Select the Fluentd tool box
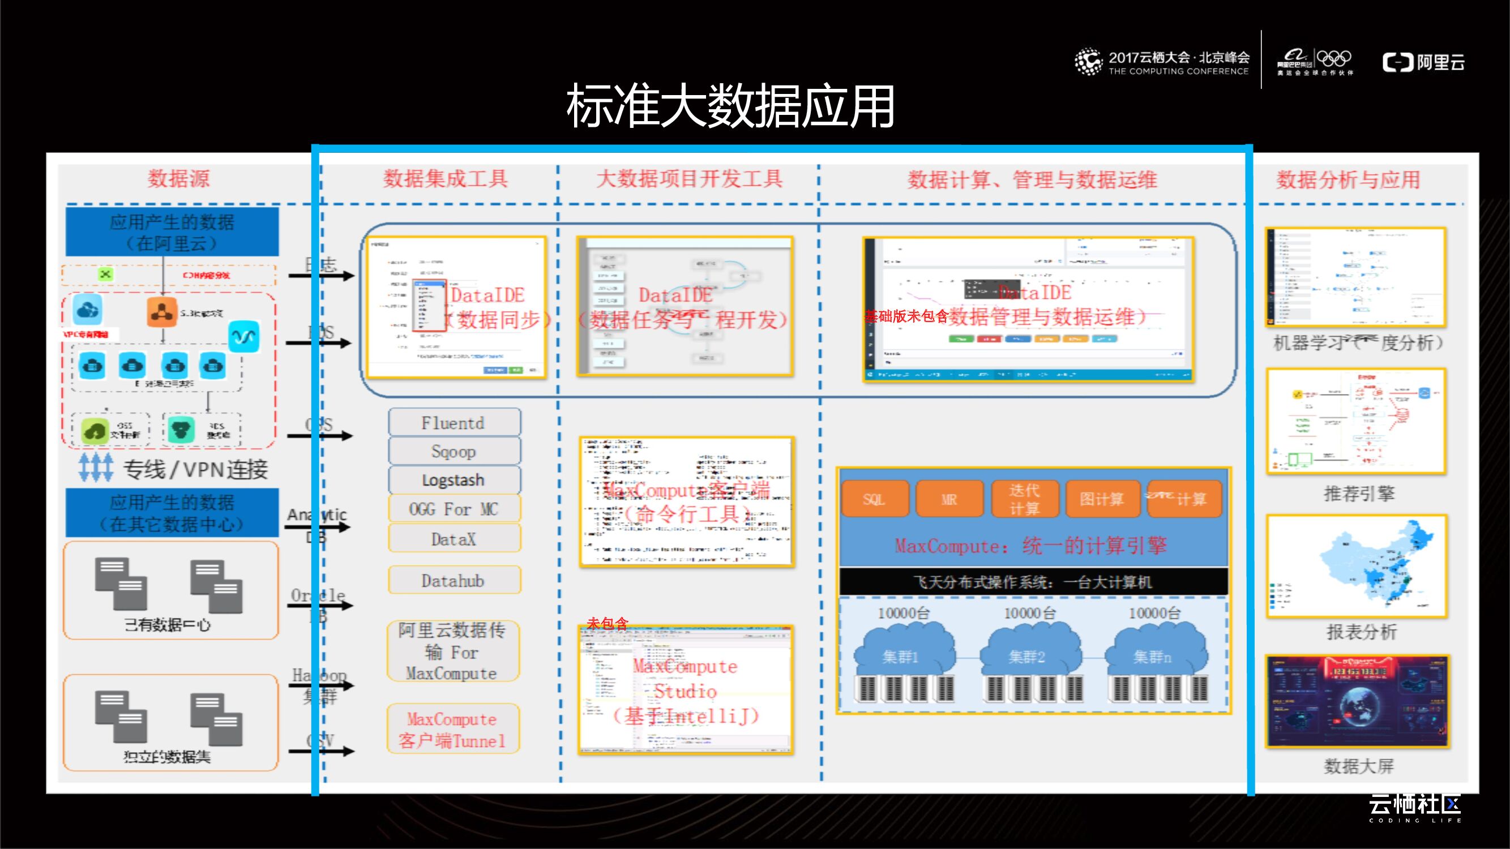Image resolution: width=1510 pixels, height=849 pixels. [454, 422]
